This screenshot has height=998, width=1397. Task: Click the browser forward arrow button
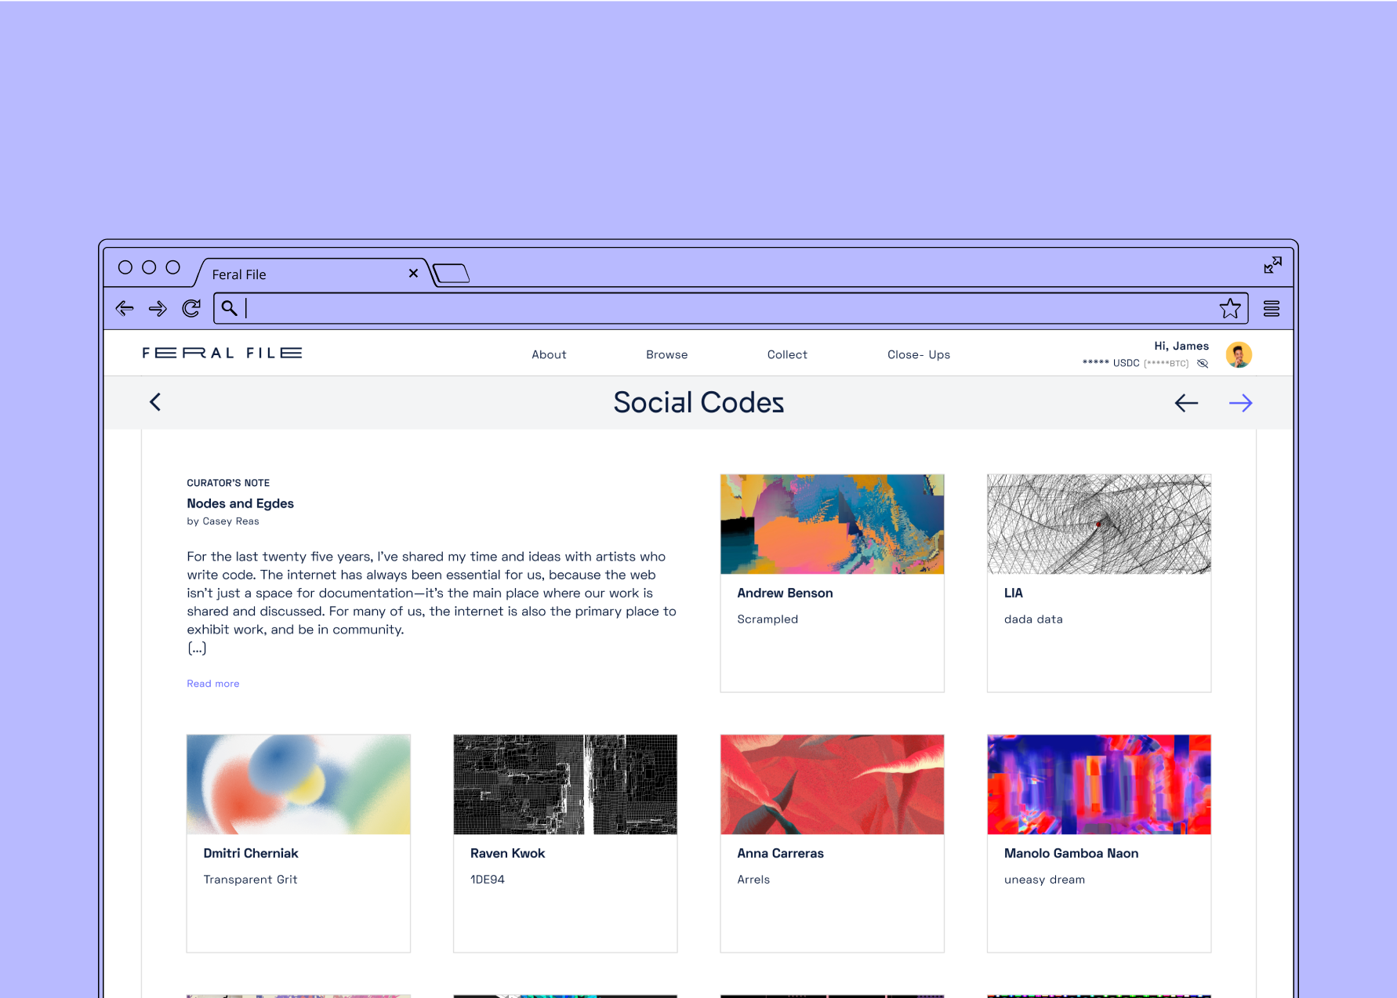tap(158, 309)
